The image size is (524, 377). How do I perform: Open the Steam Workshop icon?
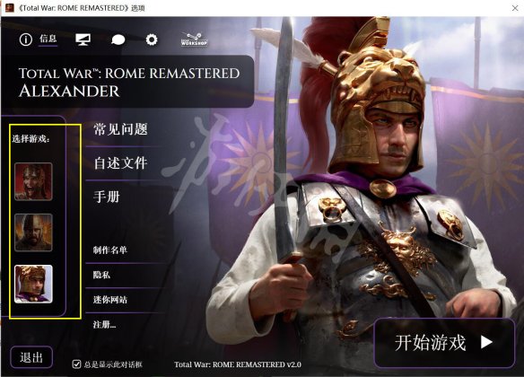(x=194, y=39)
